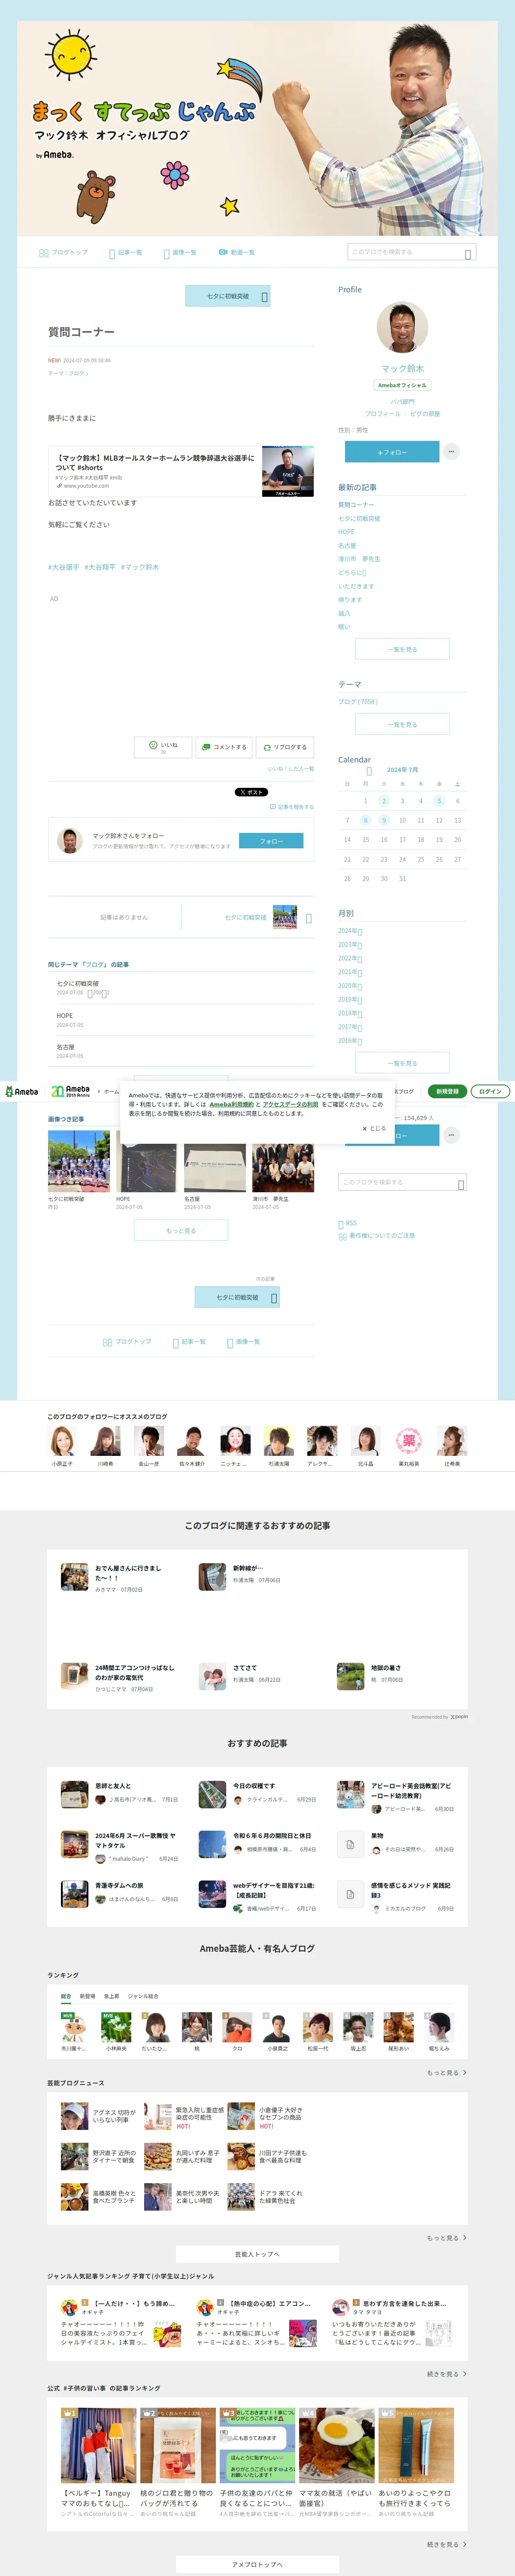Open recent article HOPE in the sidebar
This screenshot has height=2576, width=515.
click(x=346, y=532)
